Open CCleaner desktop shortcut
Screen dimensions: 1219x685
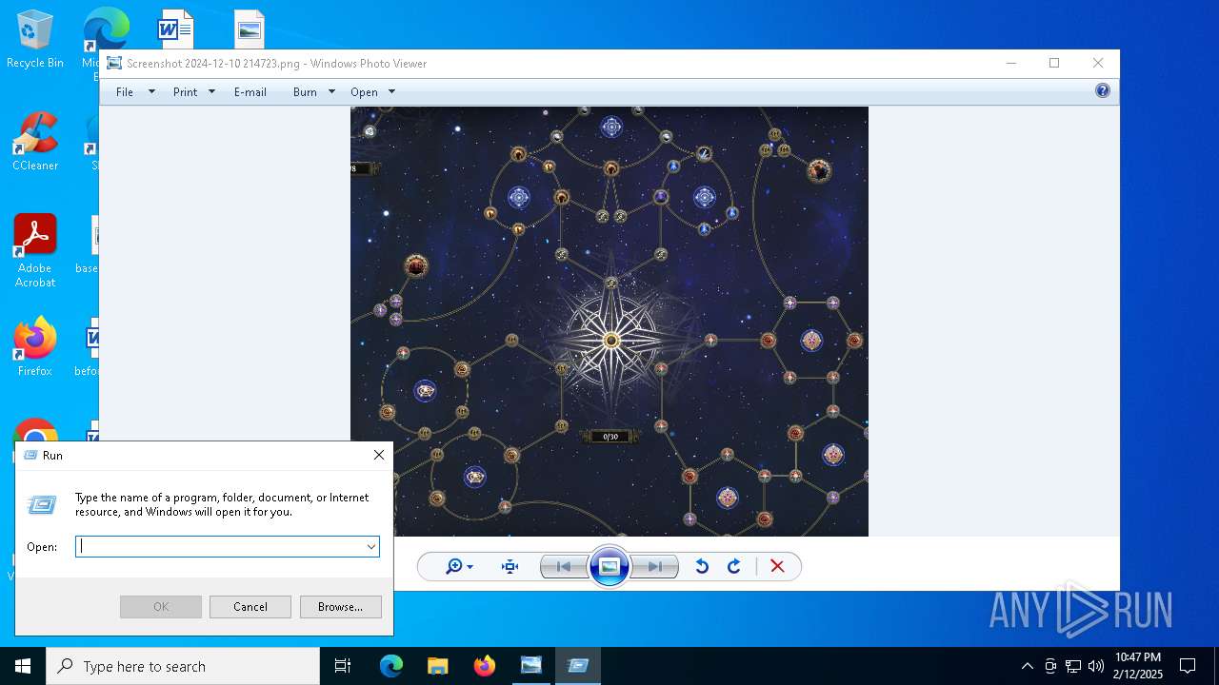point(34,141)
